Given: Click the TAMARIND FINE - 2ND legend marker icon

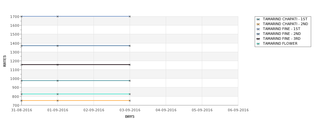Looking at the screenshot, I should 258,34.
